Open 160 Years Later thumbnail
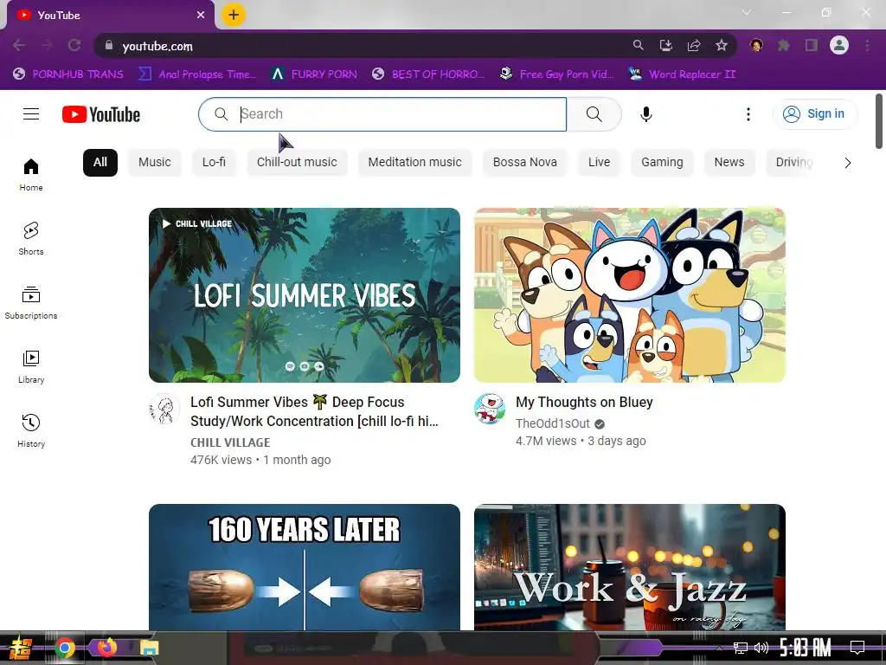Viewport: 886px width, 665px height. tap(305, 567)
